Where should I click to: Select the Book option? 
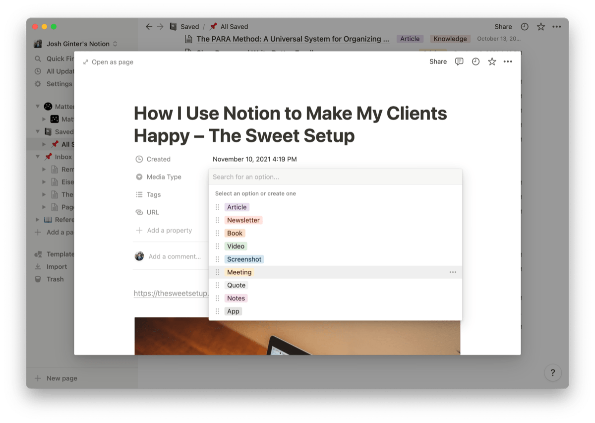235,233
